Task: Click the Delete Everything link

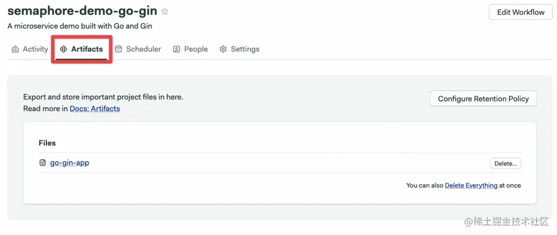Action: [471, 186]
